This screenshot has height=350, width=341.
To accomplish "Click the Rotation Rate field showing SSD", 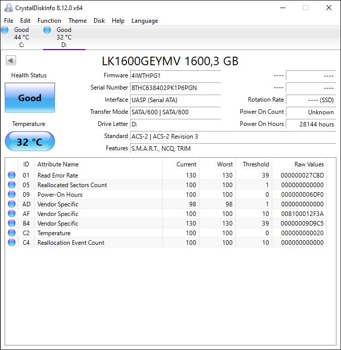I will coord(311,100).
